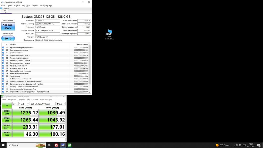Click status circle for 0E Ошибки целостности
263x148 pixels.
coord(3,81)
